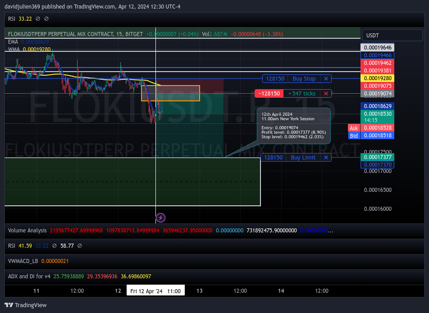This screenshot has height=313, width=429.
Task: Cancel the Buy Limit order with its X
Action: coord(326,158)
